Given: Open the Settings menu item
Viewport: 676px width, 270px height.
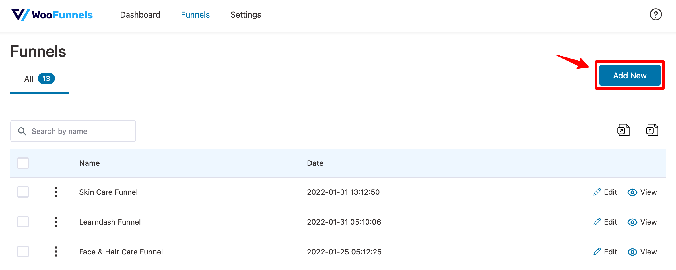Looking at the screenshot, I should point(246,15).
